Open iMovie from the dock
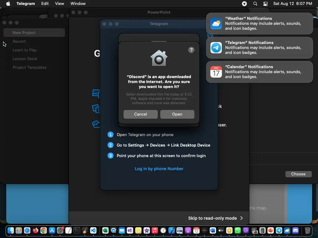This screenshot has width=318, height=238. (147, 230)
